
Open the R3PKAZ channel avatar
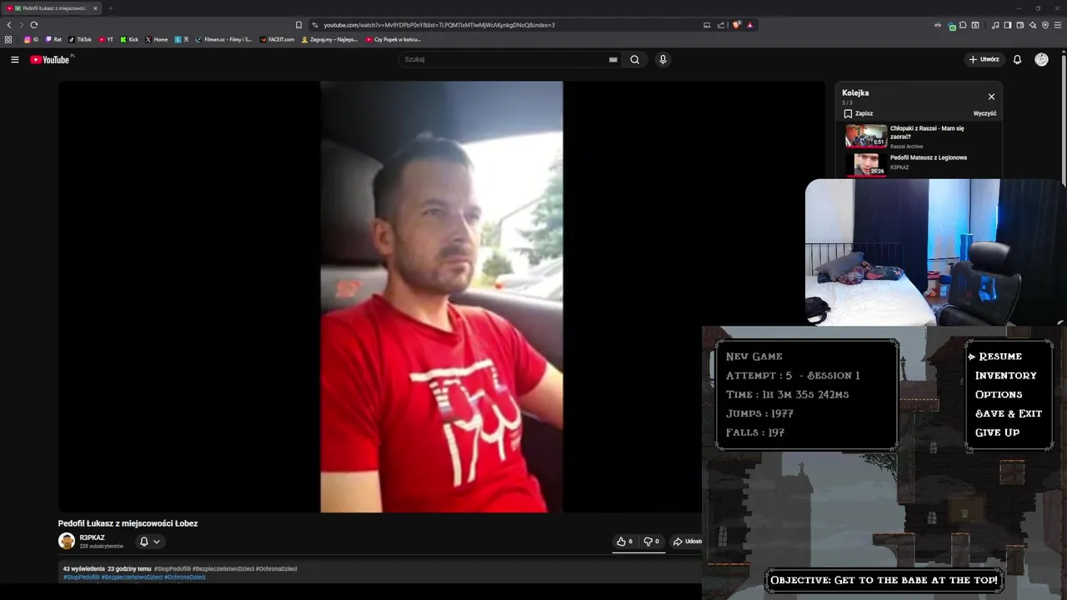67,542
